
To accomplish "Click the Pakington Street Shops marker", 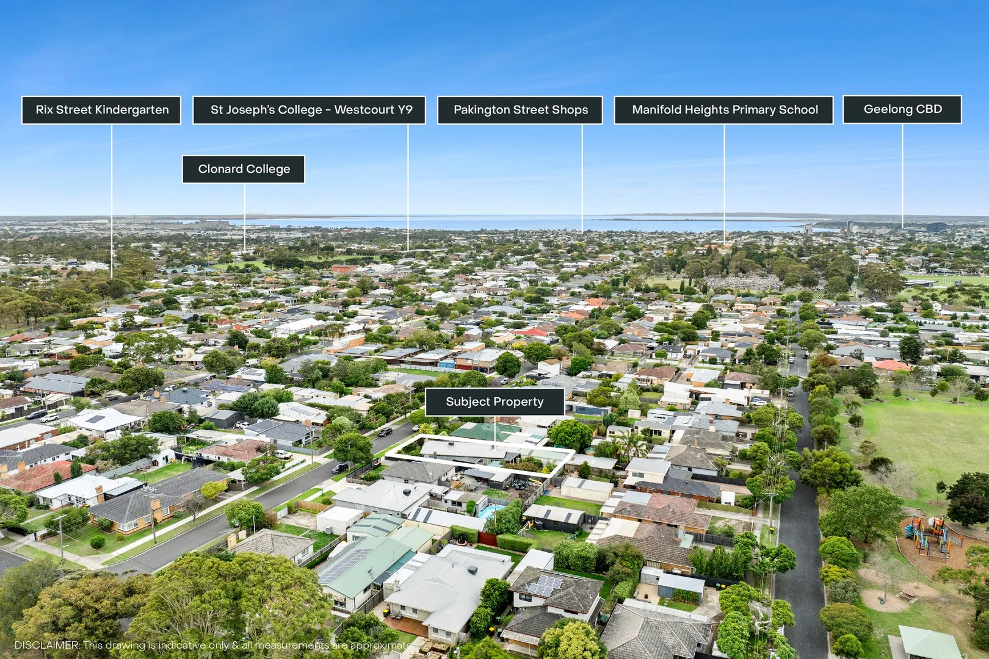I will pos(520,110).
